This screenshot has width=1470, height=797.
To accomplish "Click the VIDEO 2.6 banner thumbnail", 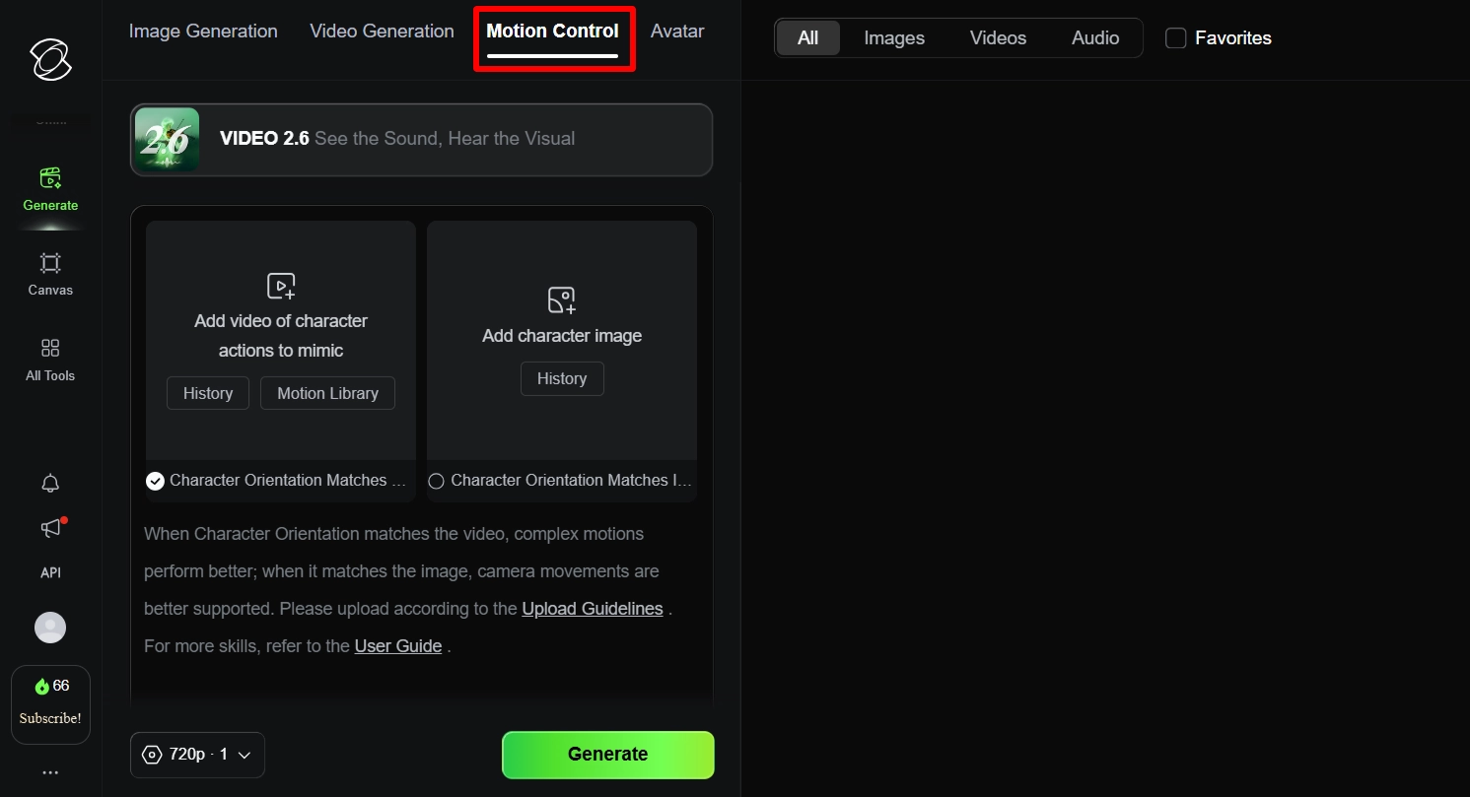I will point(167,139).
